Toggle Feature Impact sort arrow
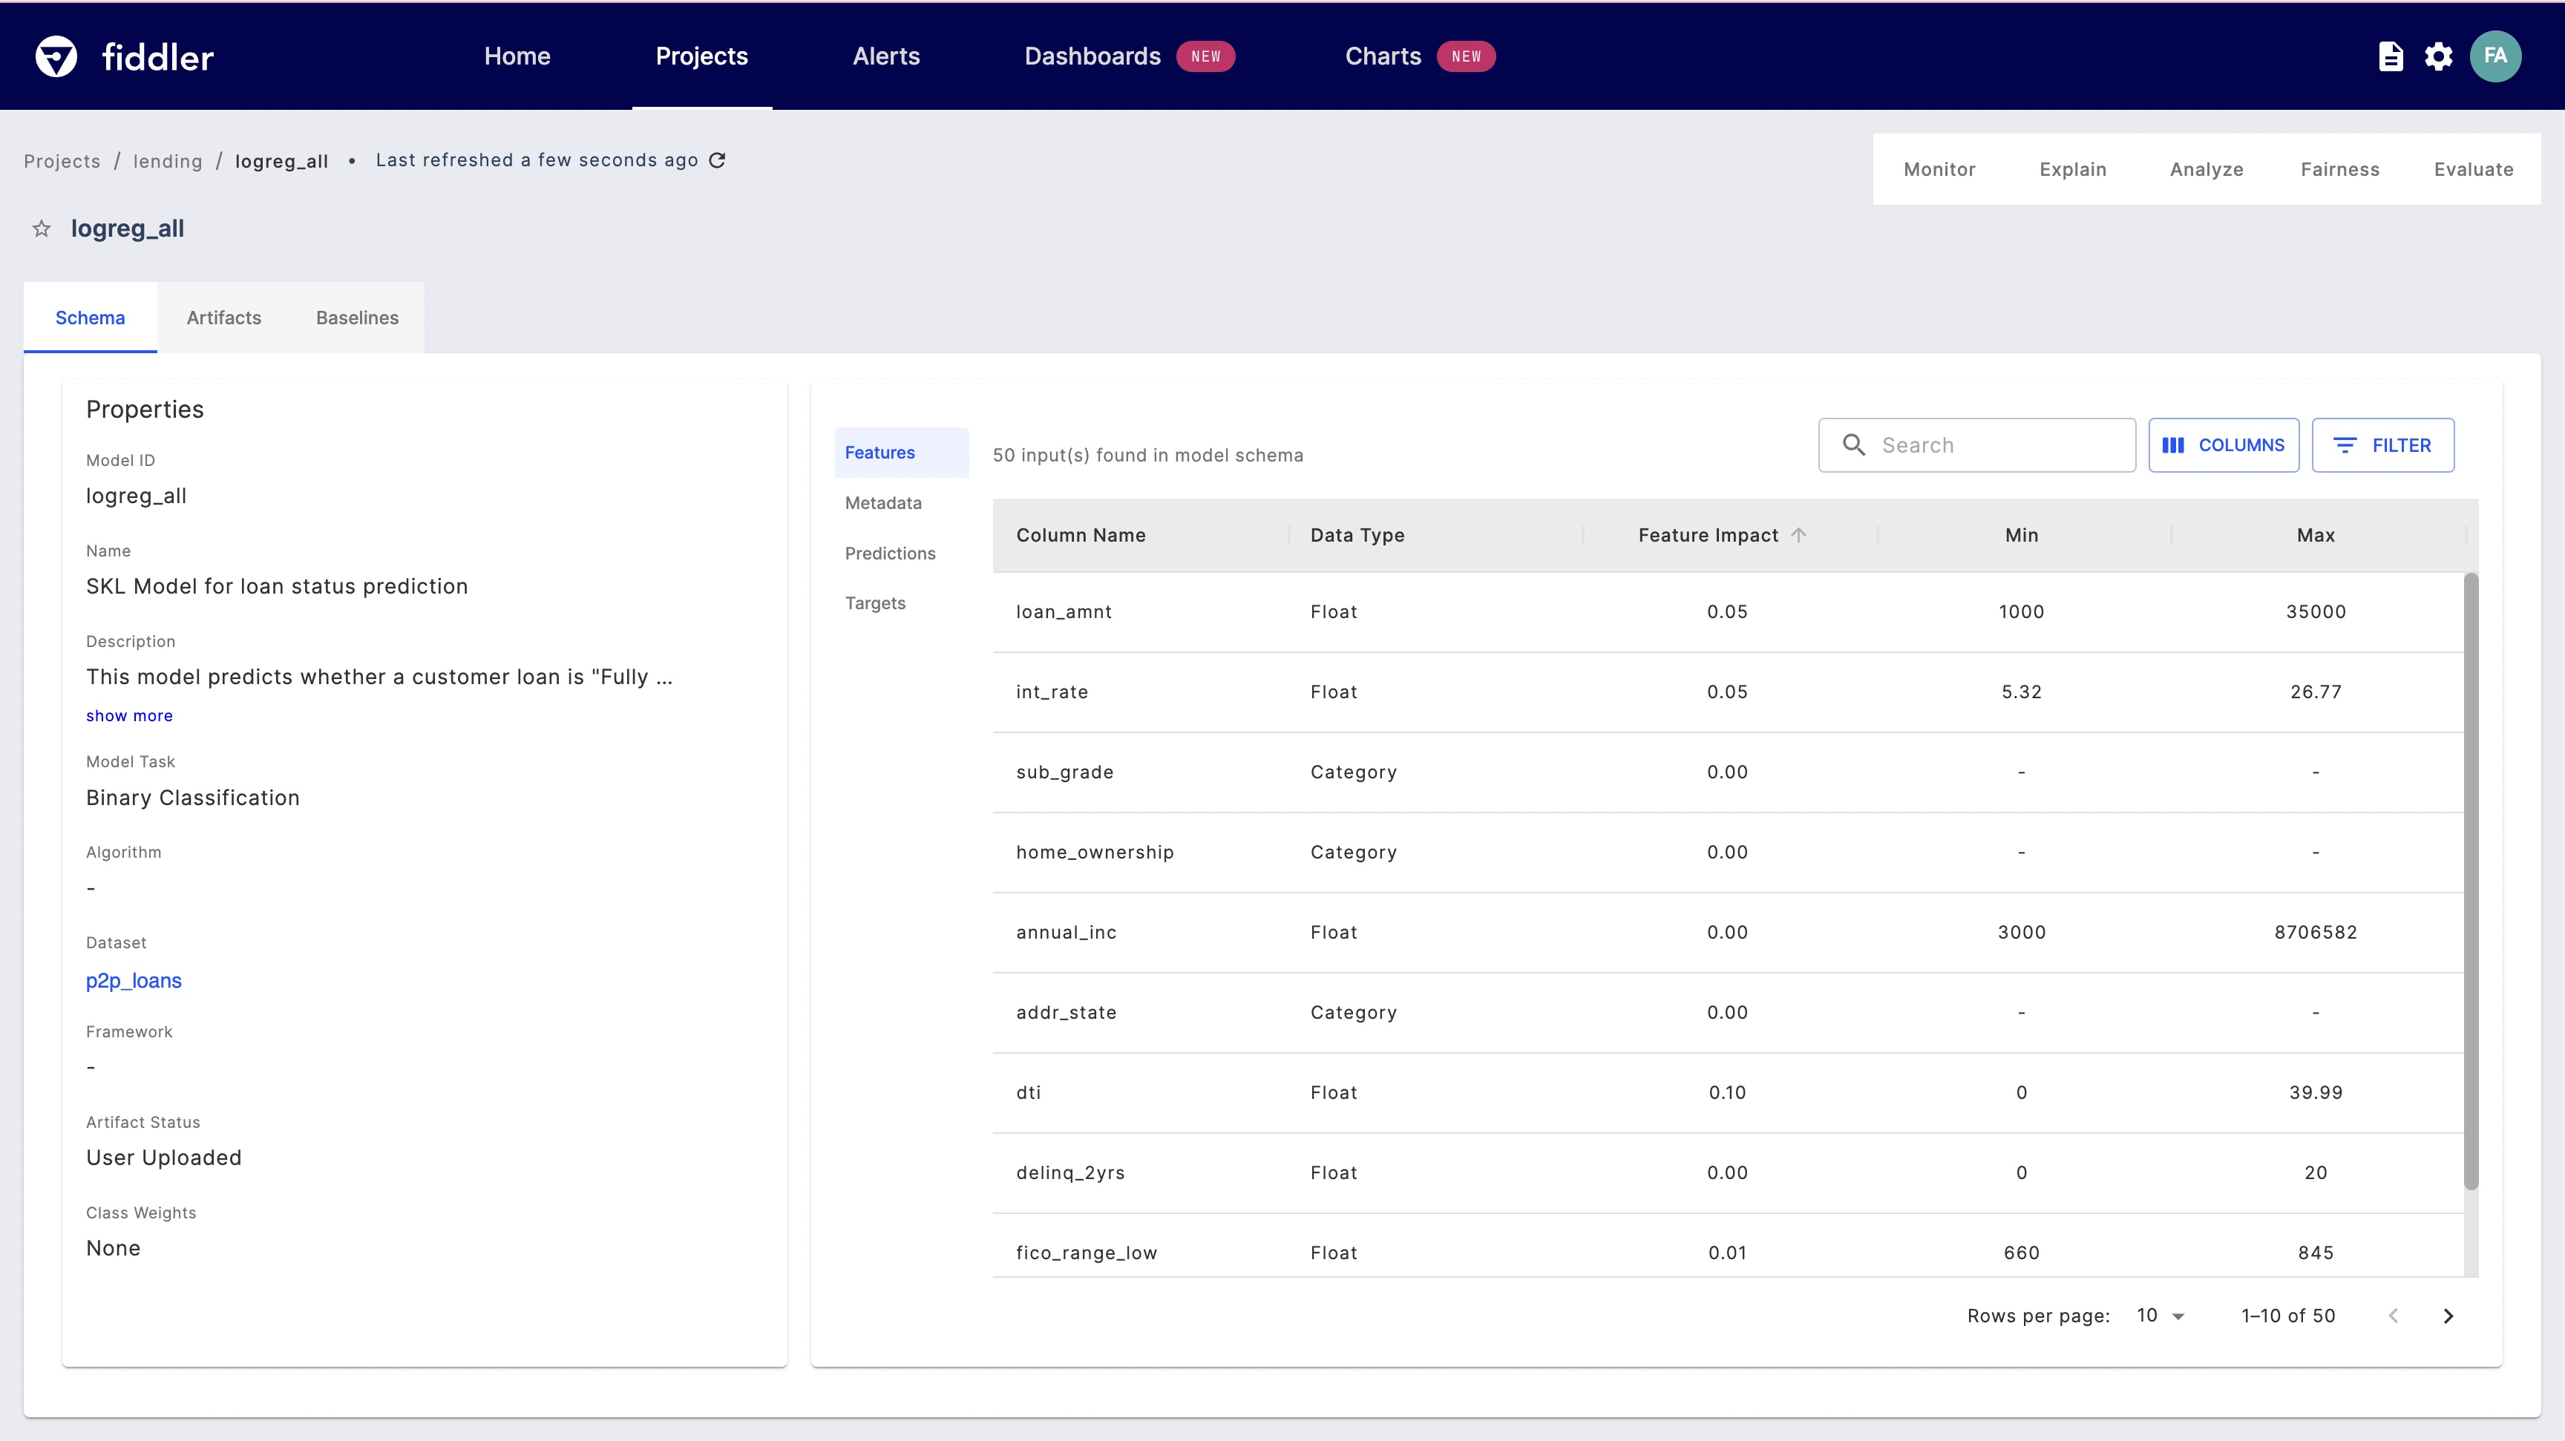This screenshot has width=2565, height=1441. point(1798,534)
